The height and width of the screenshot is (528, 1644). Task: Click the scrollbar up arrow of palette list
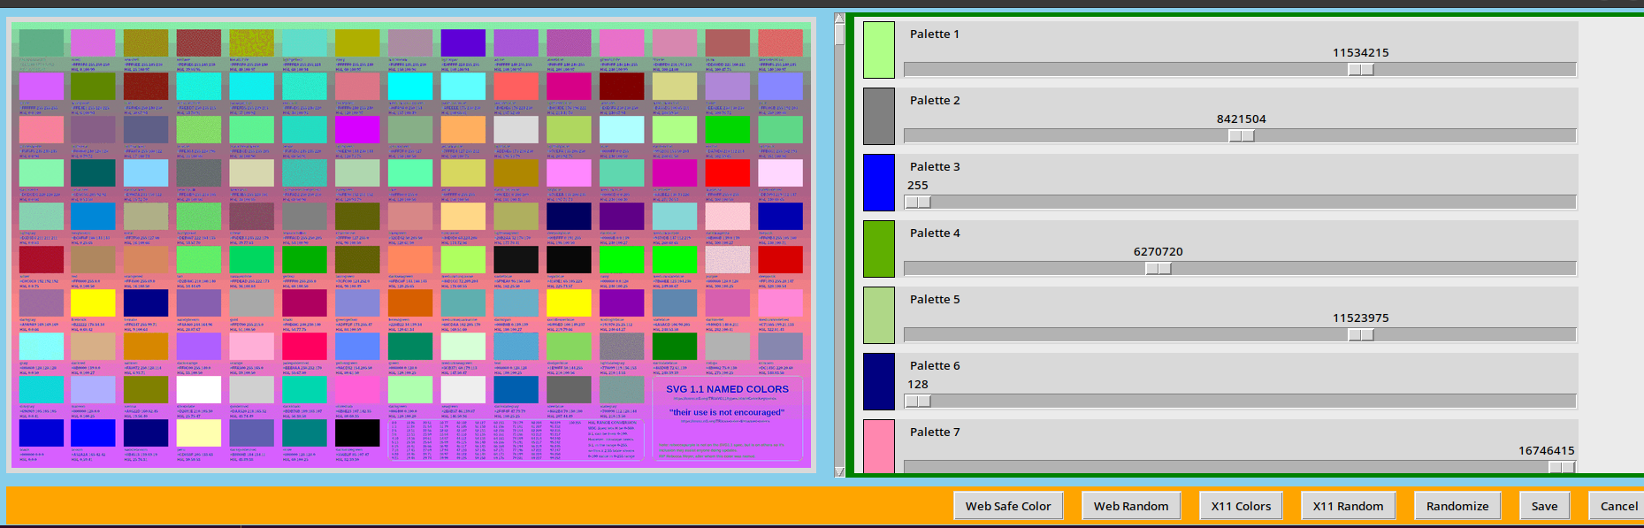pyautogui.click(x=839, y=18)
